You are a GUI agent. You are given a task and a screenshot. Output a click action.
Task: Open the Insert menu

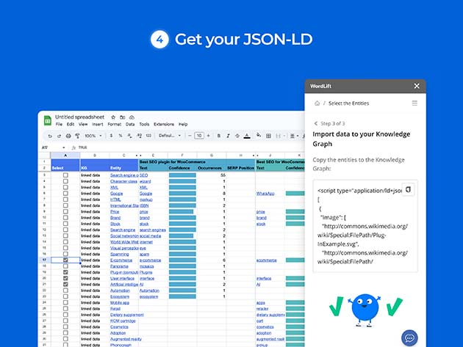tap(98, 125)
